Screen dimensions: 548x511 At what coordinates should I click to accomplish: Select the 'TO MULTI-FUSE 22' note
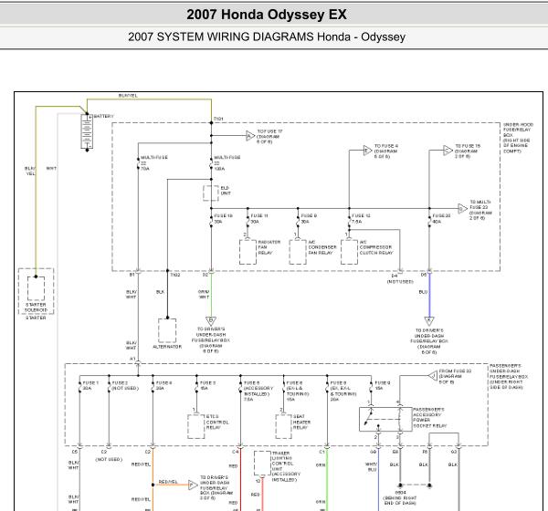click(x=480, y=210)
